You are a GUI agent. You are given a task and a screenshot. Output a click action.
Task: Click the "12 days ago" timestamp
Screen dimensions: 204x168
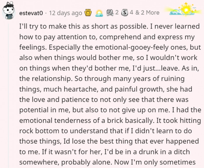66,13
